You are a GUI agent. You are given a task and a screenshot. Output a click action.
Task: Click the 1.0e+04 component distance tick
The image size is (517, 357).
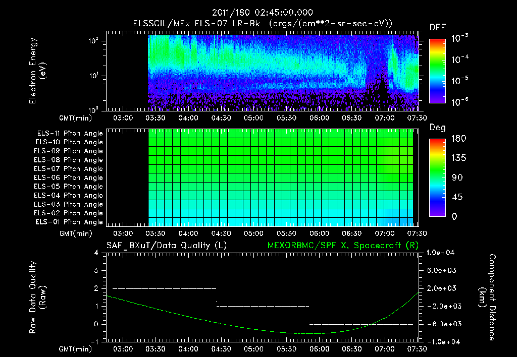[x=440, y=253]
